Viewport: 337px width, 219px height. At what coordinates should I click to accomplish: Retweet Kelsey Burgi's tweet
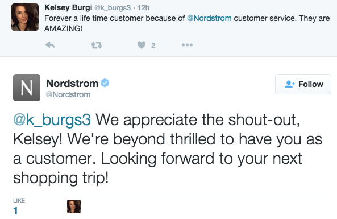[97, 45]
